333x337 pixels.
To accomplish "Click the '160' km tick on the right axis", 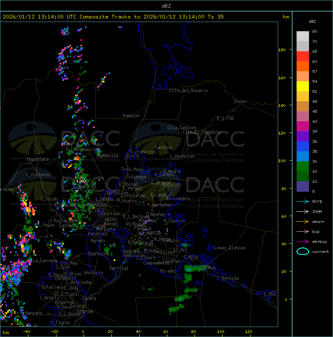I will (282, 78).
